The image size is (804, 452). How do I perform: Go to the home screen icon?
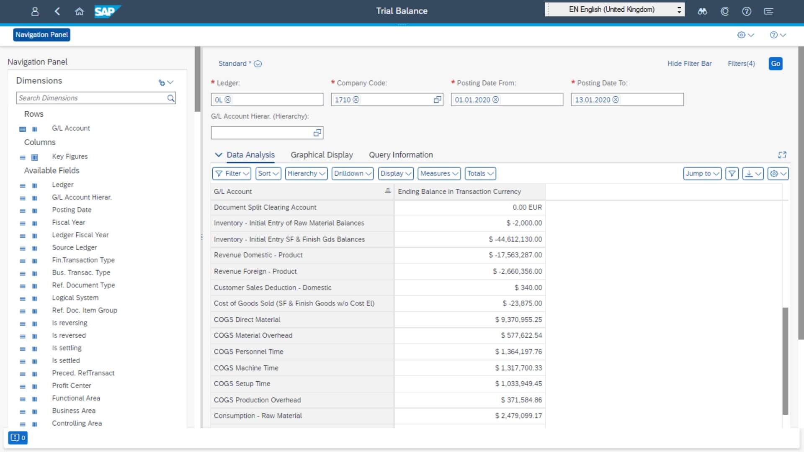click(79, 11)
